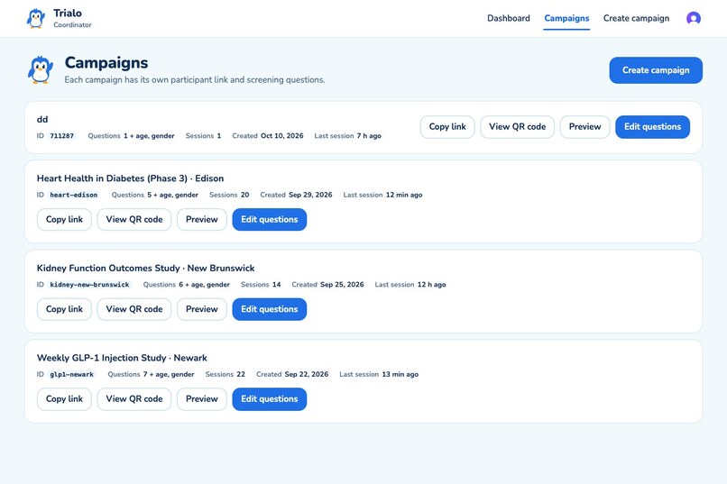Screen dimensions: 727x484
Task: Select 'Weekly GLP-1 Injection Study · Newark' title
Action: (122, 358)
